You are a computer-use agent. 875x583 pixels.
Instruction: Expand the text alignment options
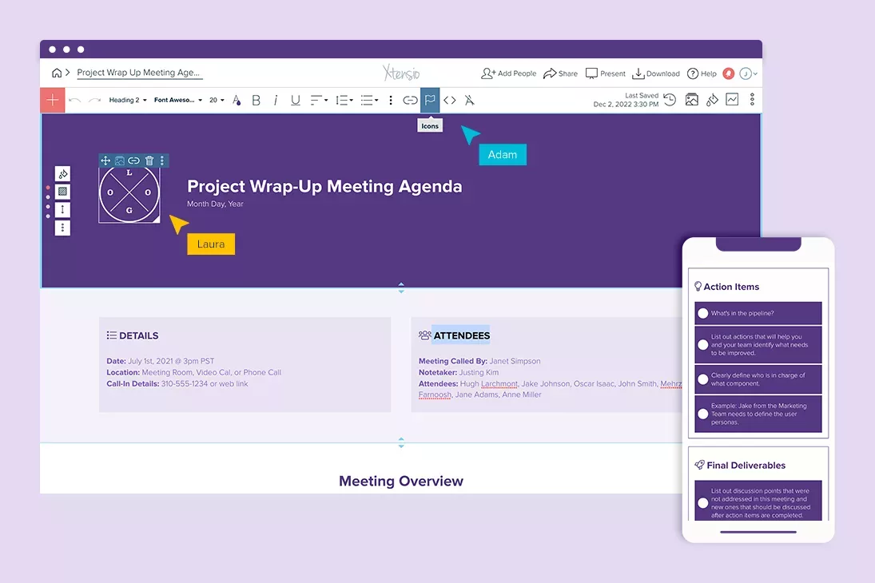(317, 100)
